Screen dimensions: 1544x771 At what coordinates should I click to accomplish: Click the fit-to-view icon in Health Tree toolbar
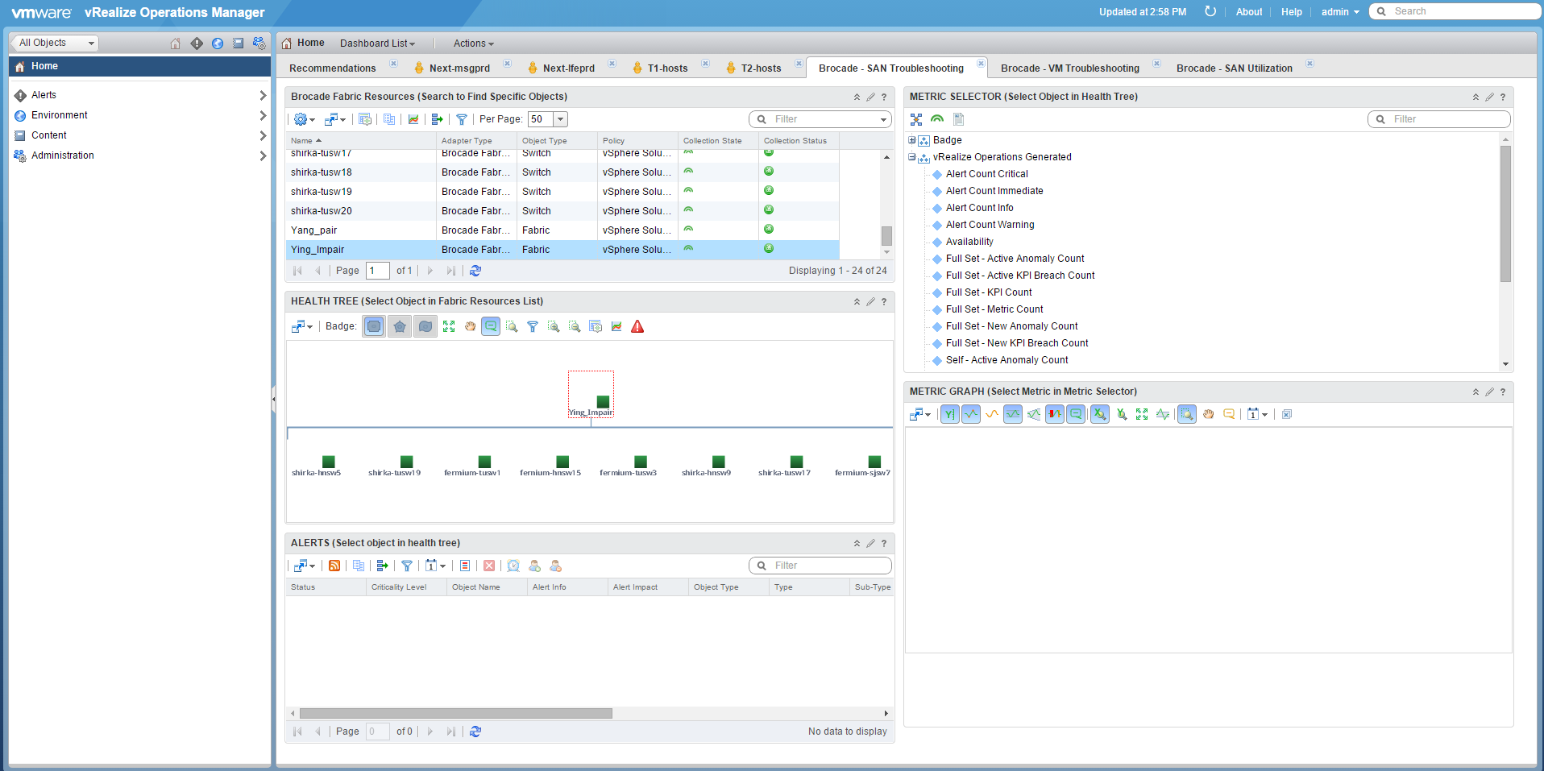tap(449, 326)
